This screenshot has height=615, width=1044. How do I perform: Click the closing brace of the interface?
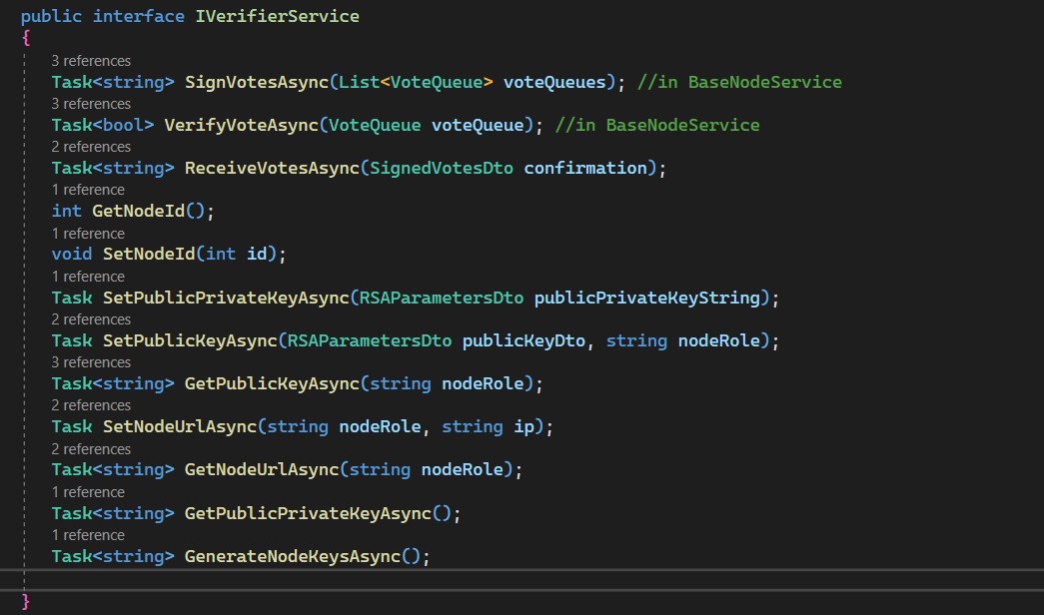tap(26, 601)
